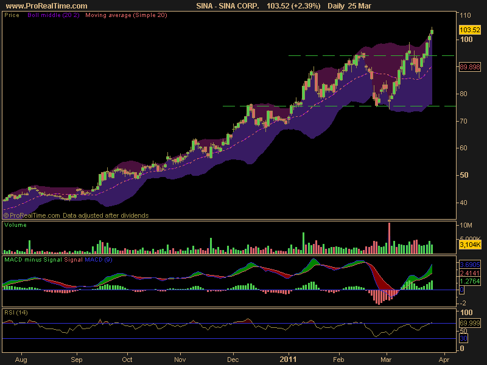487x365 pixels.
Task: Click the 2011 year label on the time axis
Action: [288, 360]
